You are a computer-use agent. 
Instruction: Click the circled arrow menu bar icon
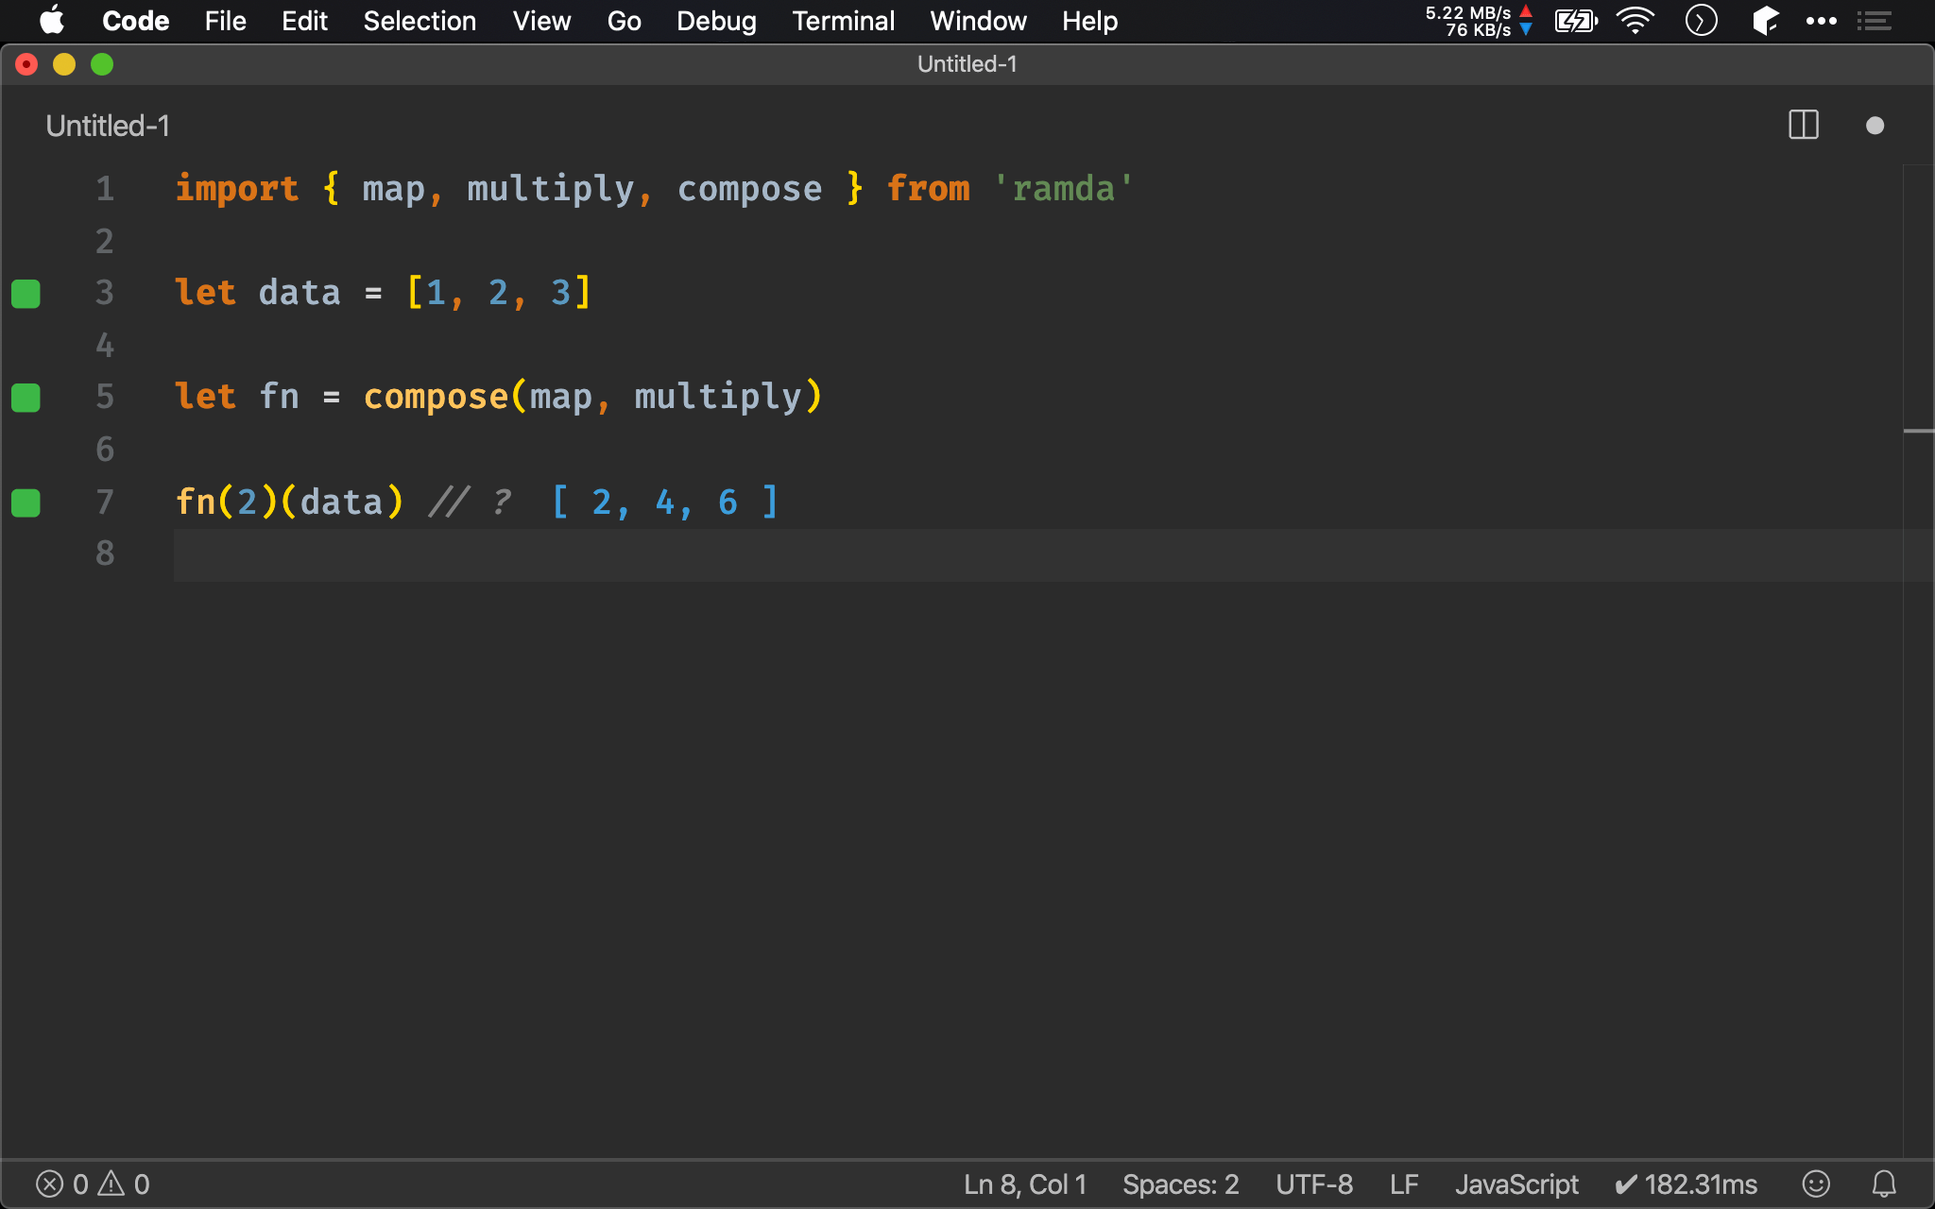(1701, 21)
